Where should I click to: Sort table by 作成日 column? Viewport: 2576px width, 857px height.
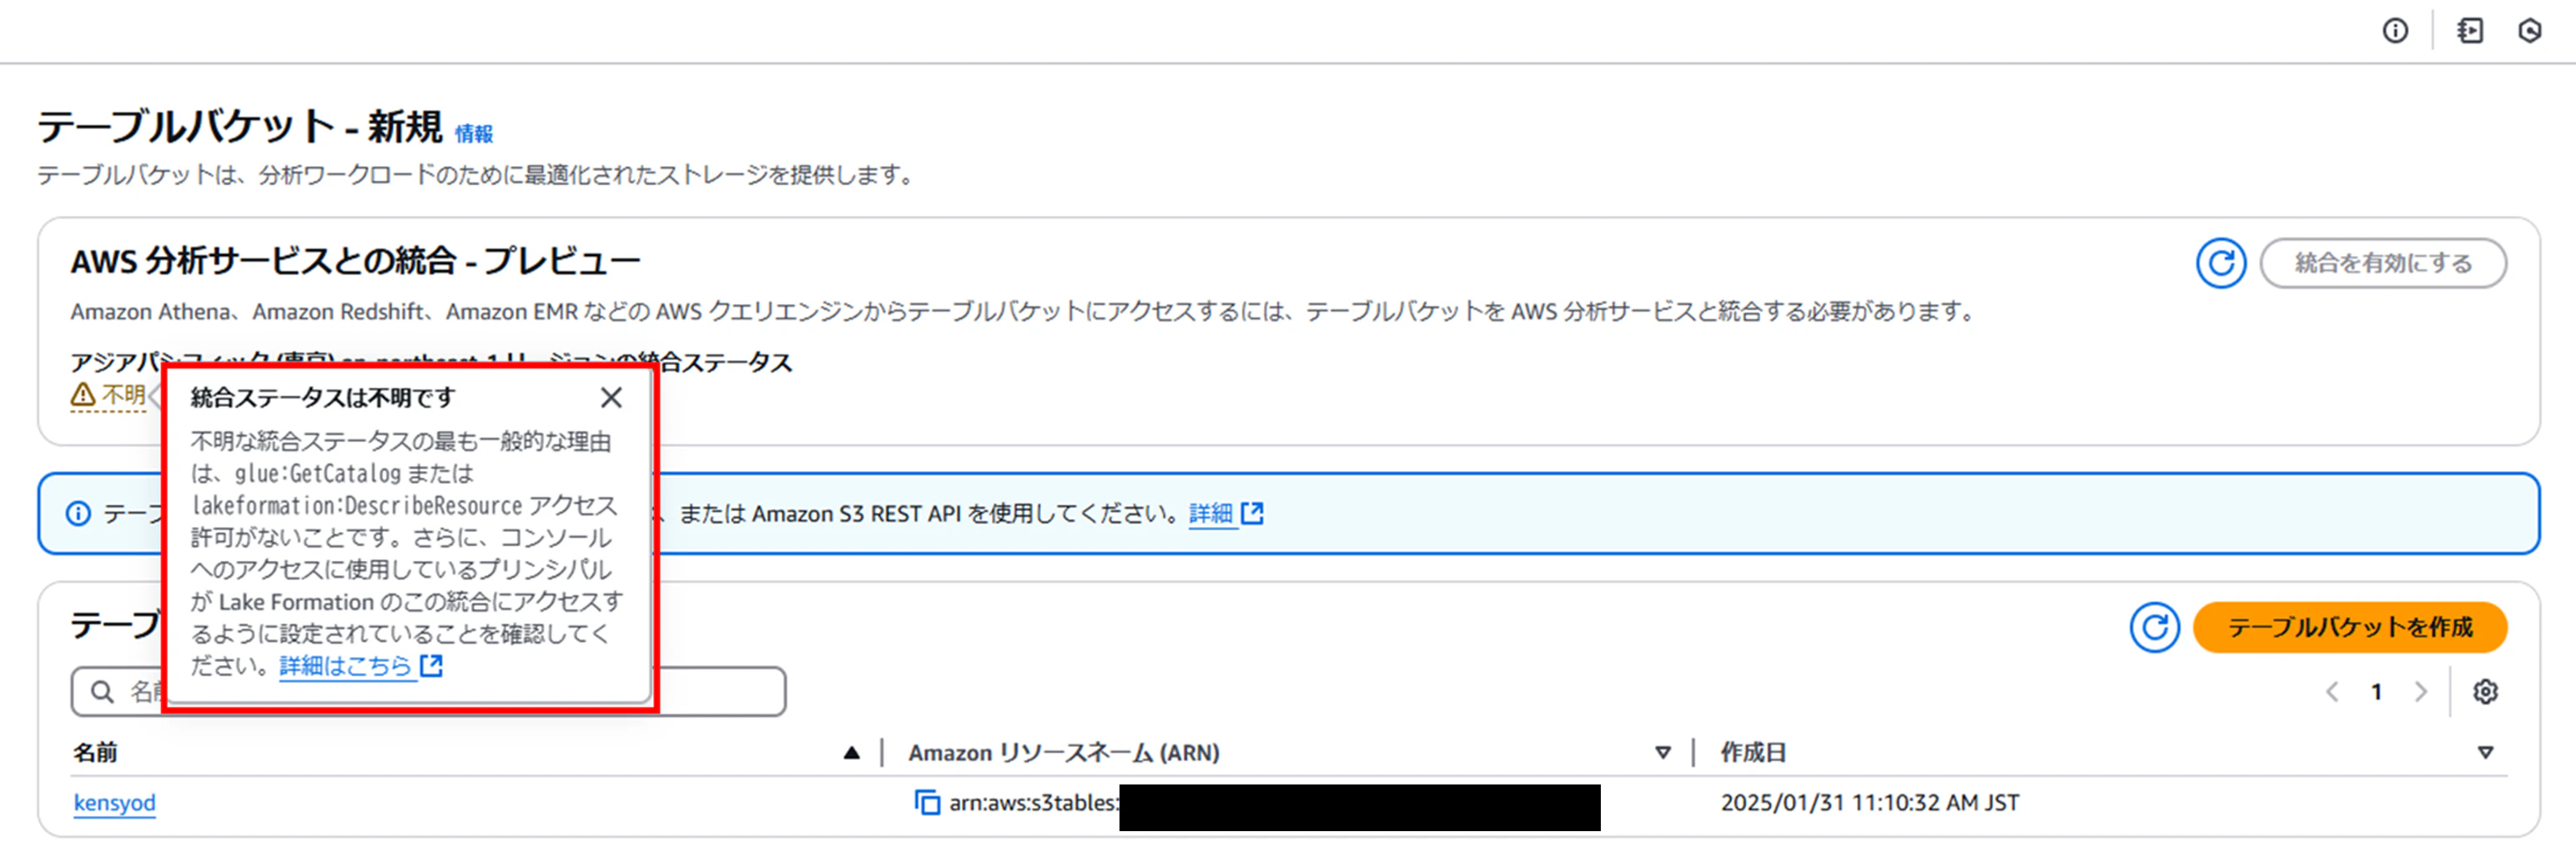[2106, 752]
